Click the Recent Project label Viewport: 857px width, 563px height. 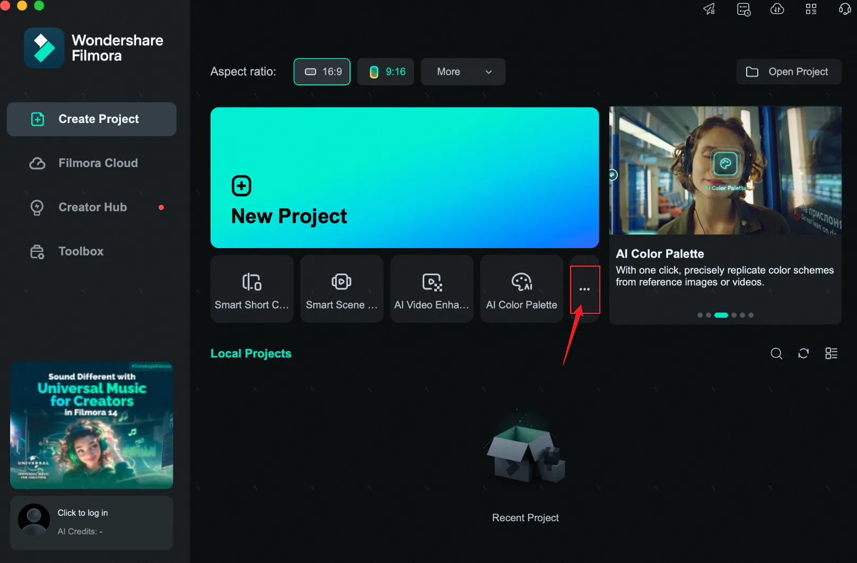pyautogui.click(x=525, y=518)
